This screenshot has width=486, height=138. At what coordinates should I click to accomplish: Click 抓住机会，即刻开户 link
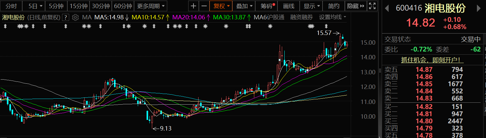click(432, 60)
